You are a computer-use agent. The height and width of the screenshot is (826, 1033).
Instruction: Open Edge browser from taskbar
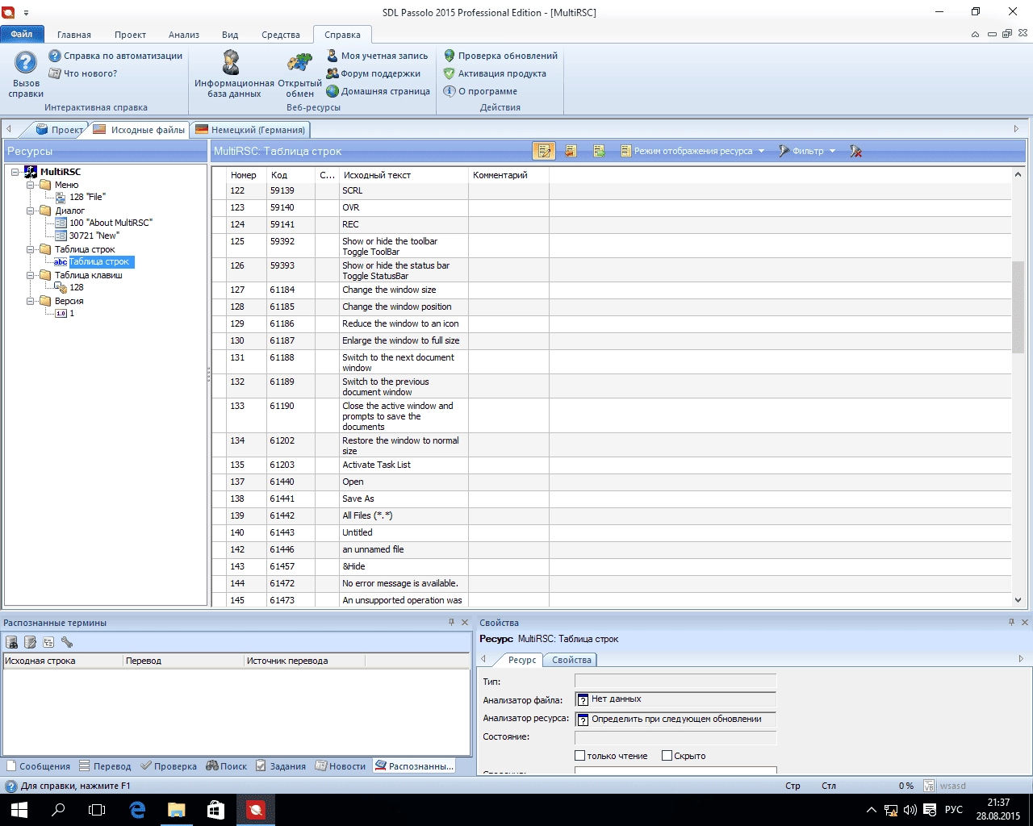click(x=137, y=810)
